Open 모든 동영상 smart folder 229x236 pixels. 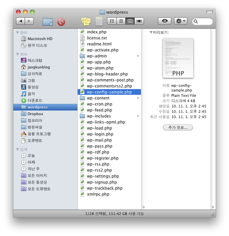tap(45, 182)
